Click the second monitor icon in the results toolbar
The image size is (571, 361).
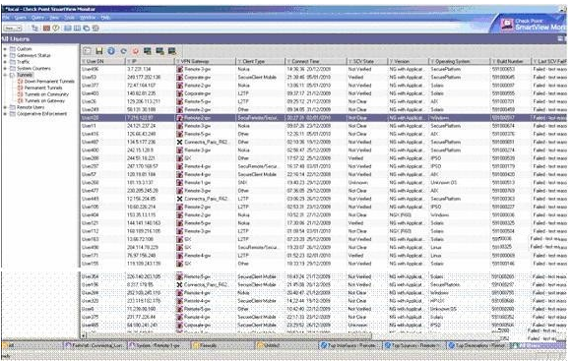[159, 51]
